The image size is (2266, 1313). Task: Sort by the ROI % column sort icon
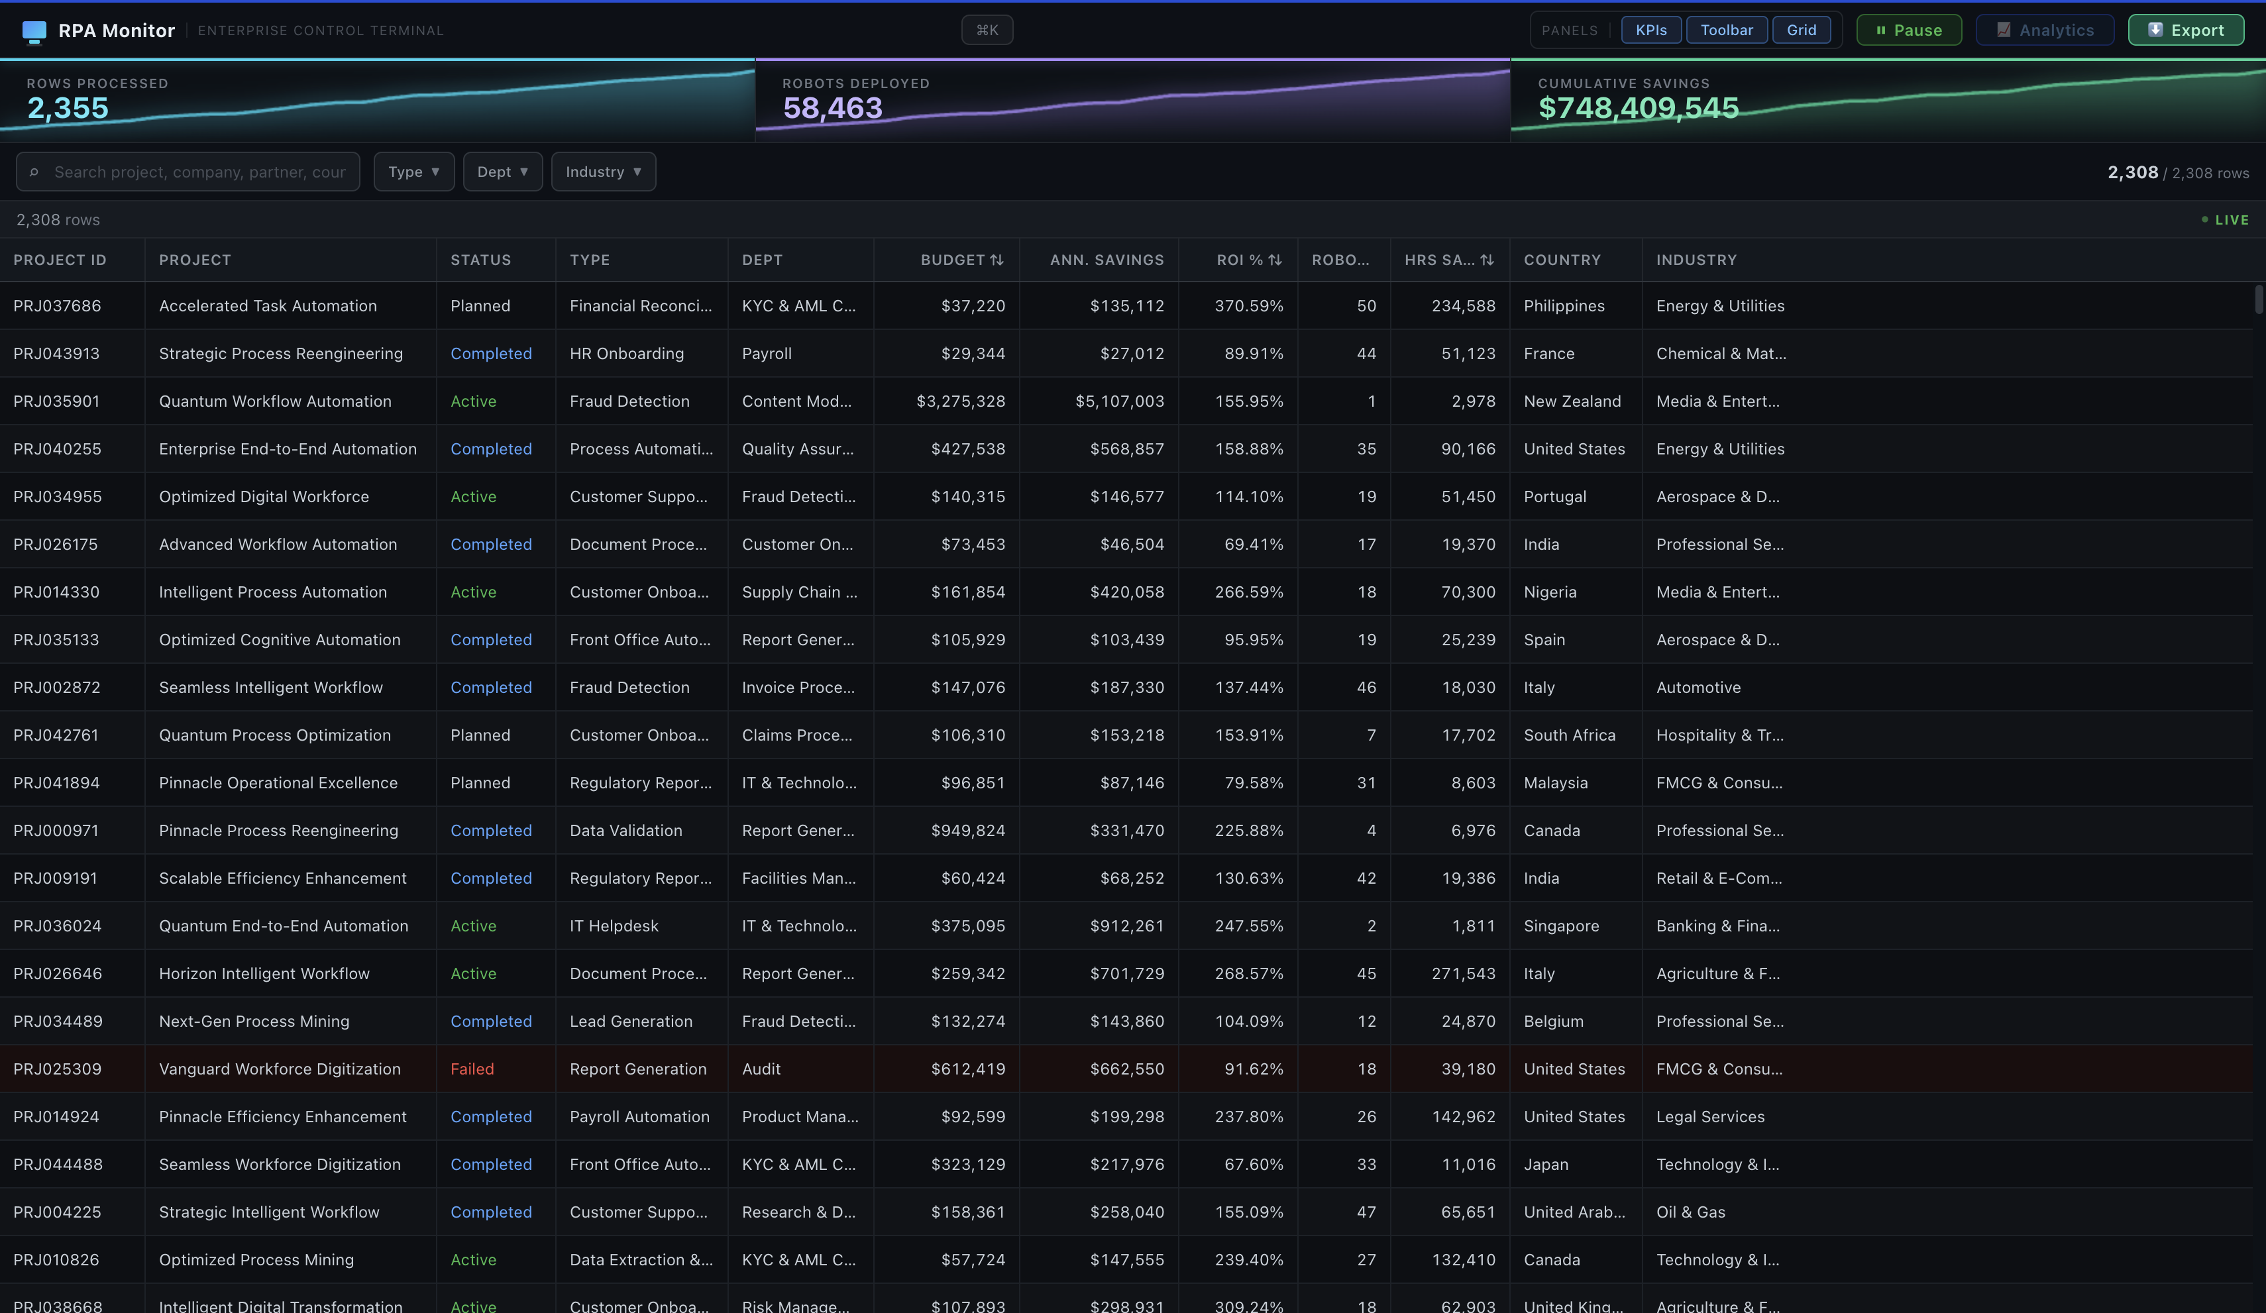pyautogui.click(x=1275, y=260)
